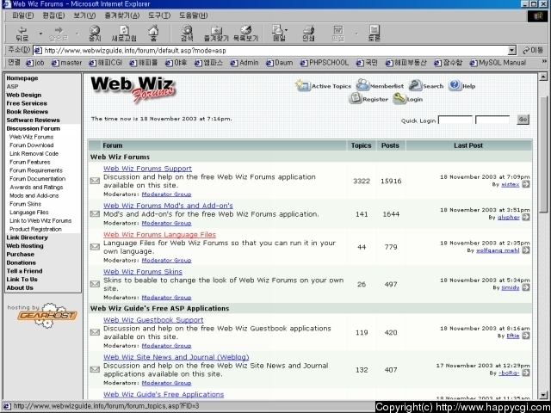The image size is (551, 413).
Task: Open wolfgang mehl author link
Action: (x=498, y=250)
